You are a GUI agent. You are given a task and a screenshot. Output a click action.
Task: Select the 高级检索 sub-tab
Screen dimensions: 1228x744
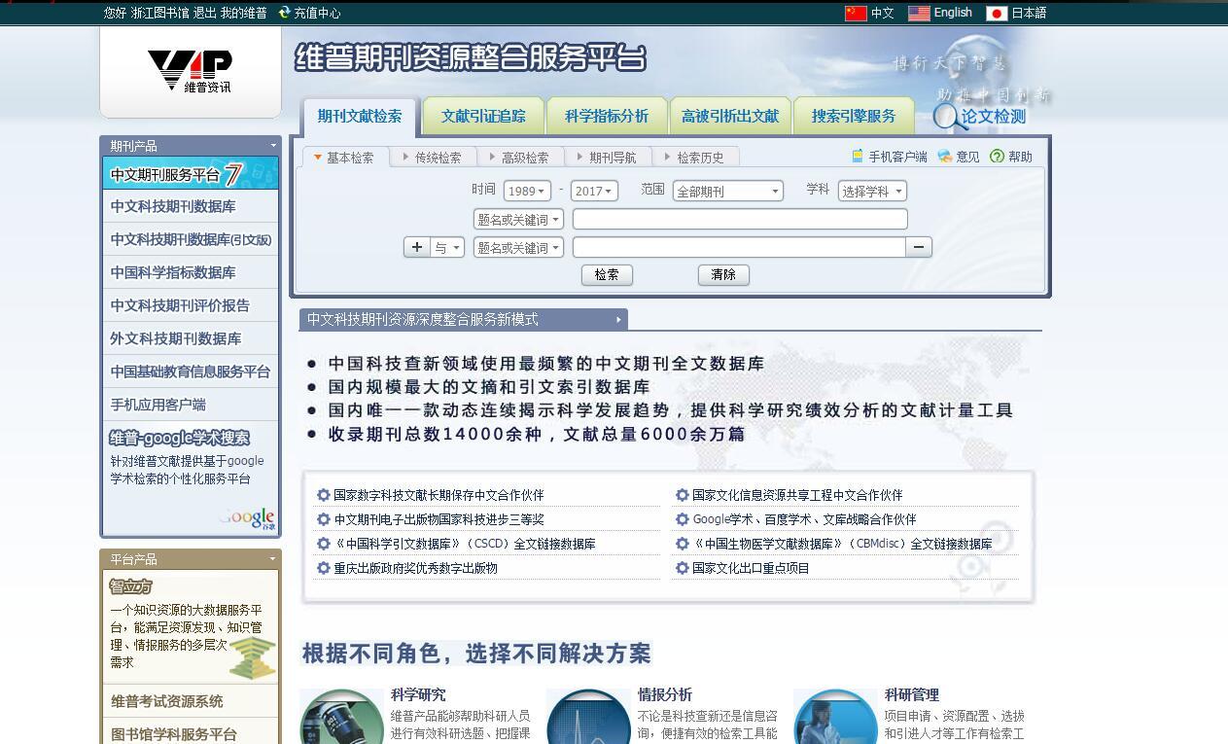(520, 157)
